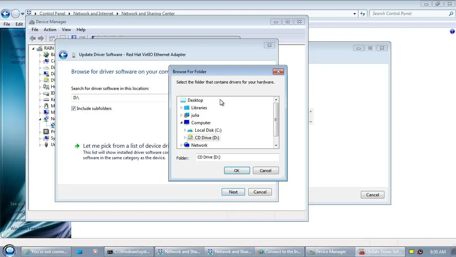Expand the Libraries node in Browse tree

tap(181, 108)
